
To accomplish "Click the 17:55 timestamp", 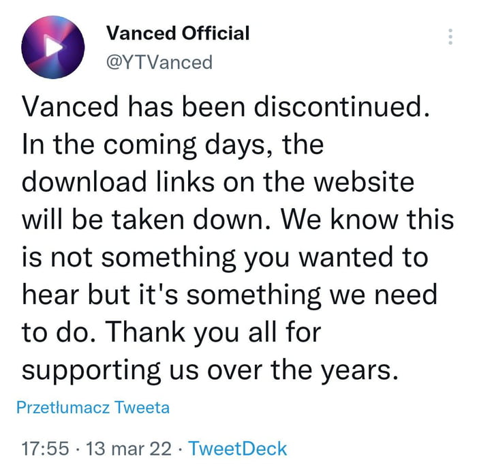I will (x=45, y=449).
